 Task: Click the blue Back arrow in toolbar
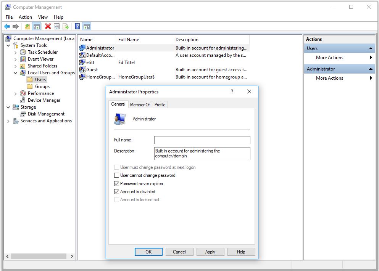point(7,26)
